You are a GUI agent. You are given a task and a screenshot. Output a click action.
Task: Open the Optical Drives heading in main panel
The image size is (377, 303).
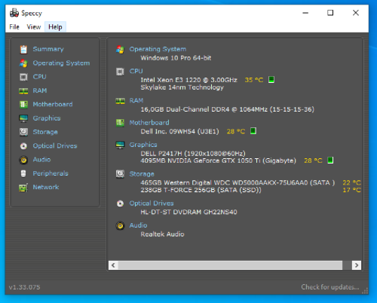tap(152, 203)
